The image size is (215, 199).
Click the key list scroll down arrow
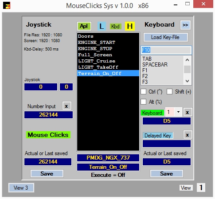click(188, 81)
